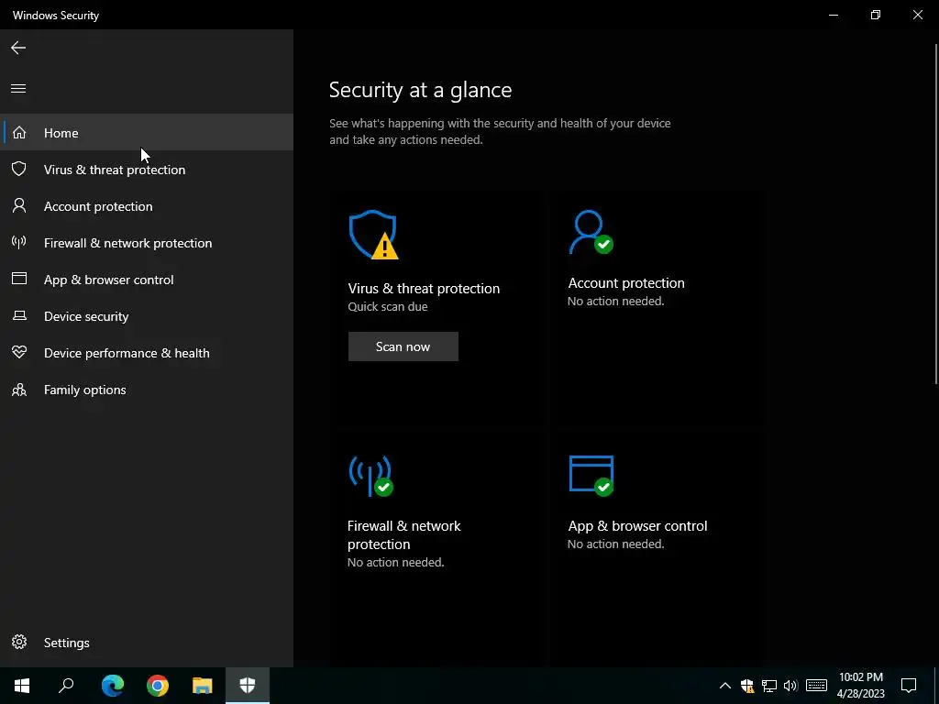The image size is (939, 704).
Task: Click Windows Security tray icon with warning
Action: (747, 686)
